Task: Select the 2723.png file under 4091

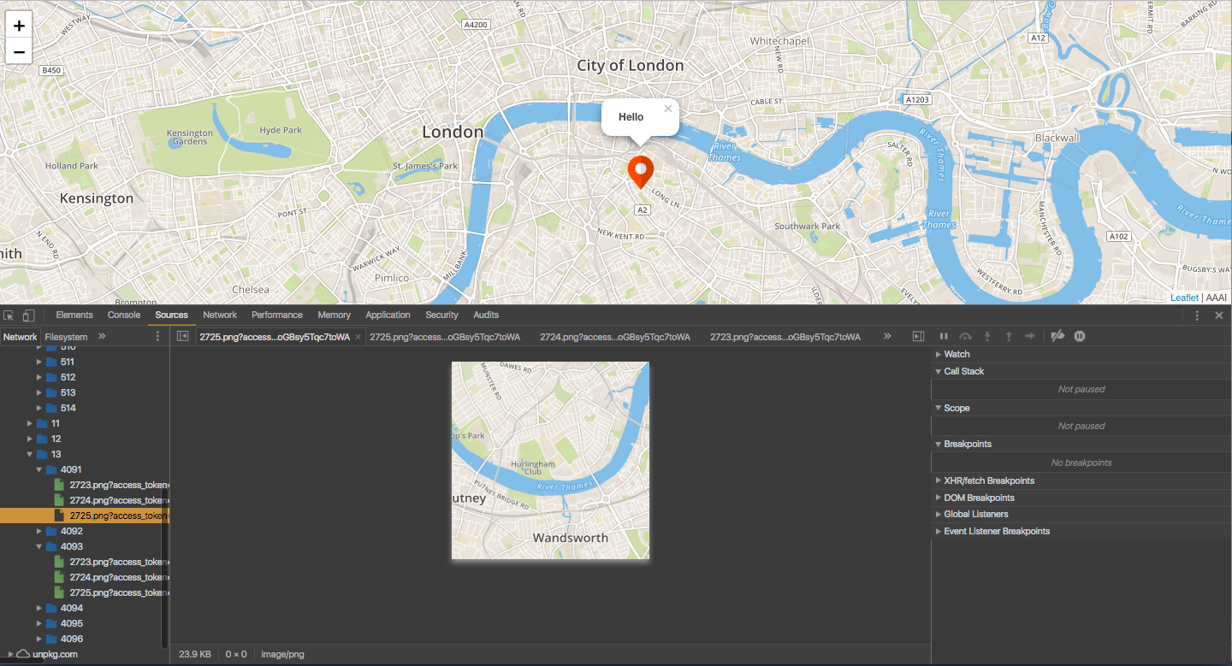Action: (115, 484)
